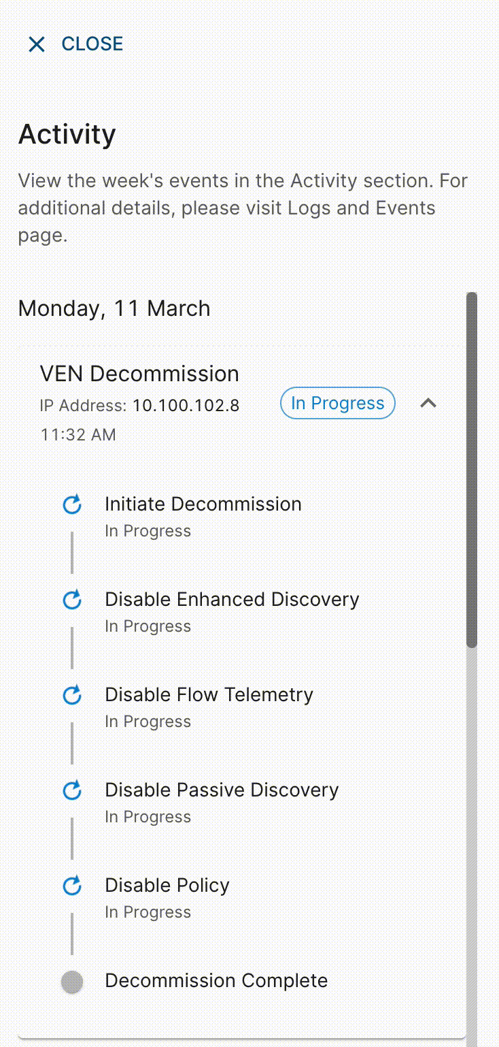
Task: Click the Initiate Decommission step label
Action: [203, 504]
